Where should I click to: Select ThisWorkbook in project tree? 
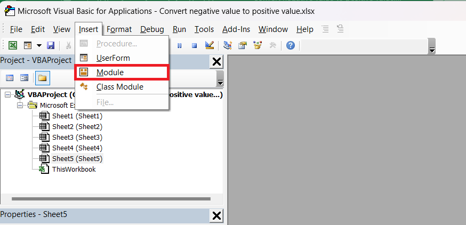click(74, 169)
